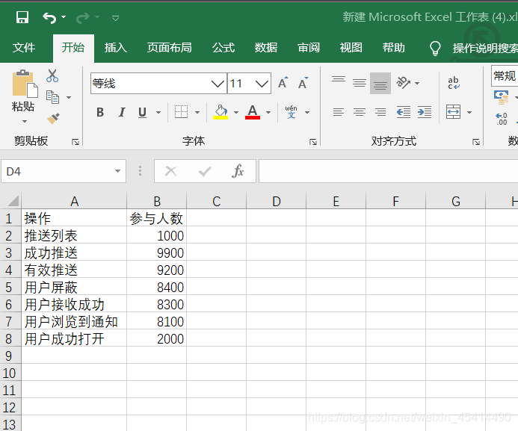Select column D header
This screenshot has height=431, width=518.
coord(276,201)
